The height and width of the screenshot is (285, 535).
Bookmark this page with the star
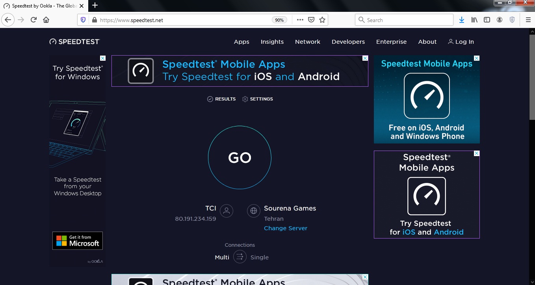322,20
